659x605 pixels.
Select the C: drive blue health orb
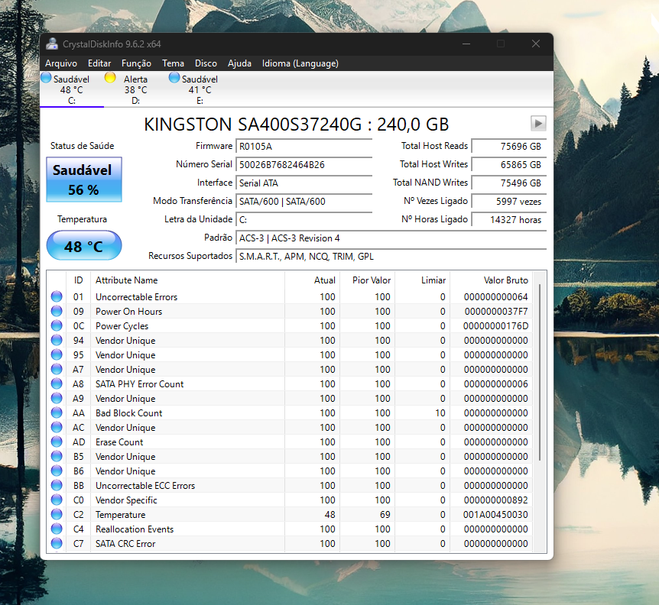click(x=46, y=78)
